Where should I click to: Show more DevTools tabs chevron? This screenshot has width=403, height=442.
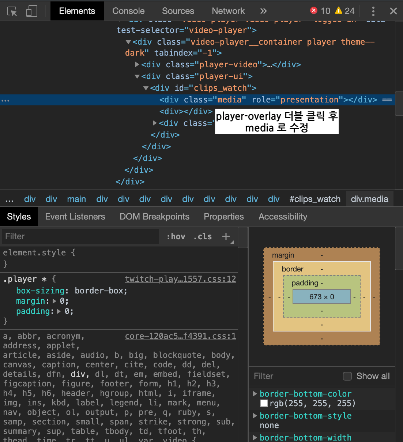(263, 11)
